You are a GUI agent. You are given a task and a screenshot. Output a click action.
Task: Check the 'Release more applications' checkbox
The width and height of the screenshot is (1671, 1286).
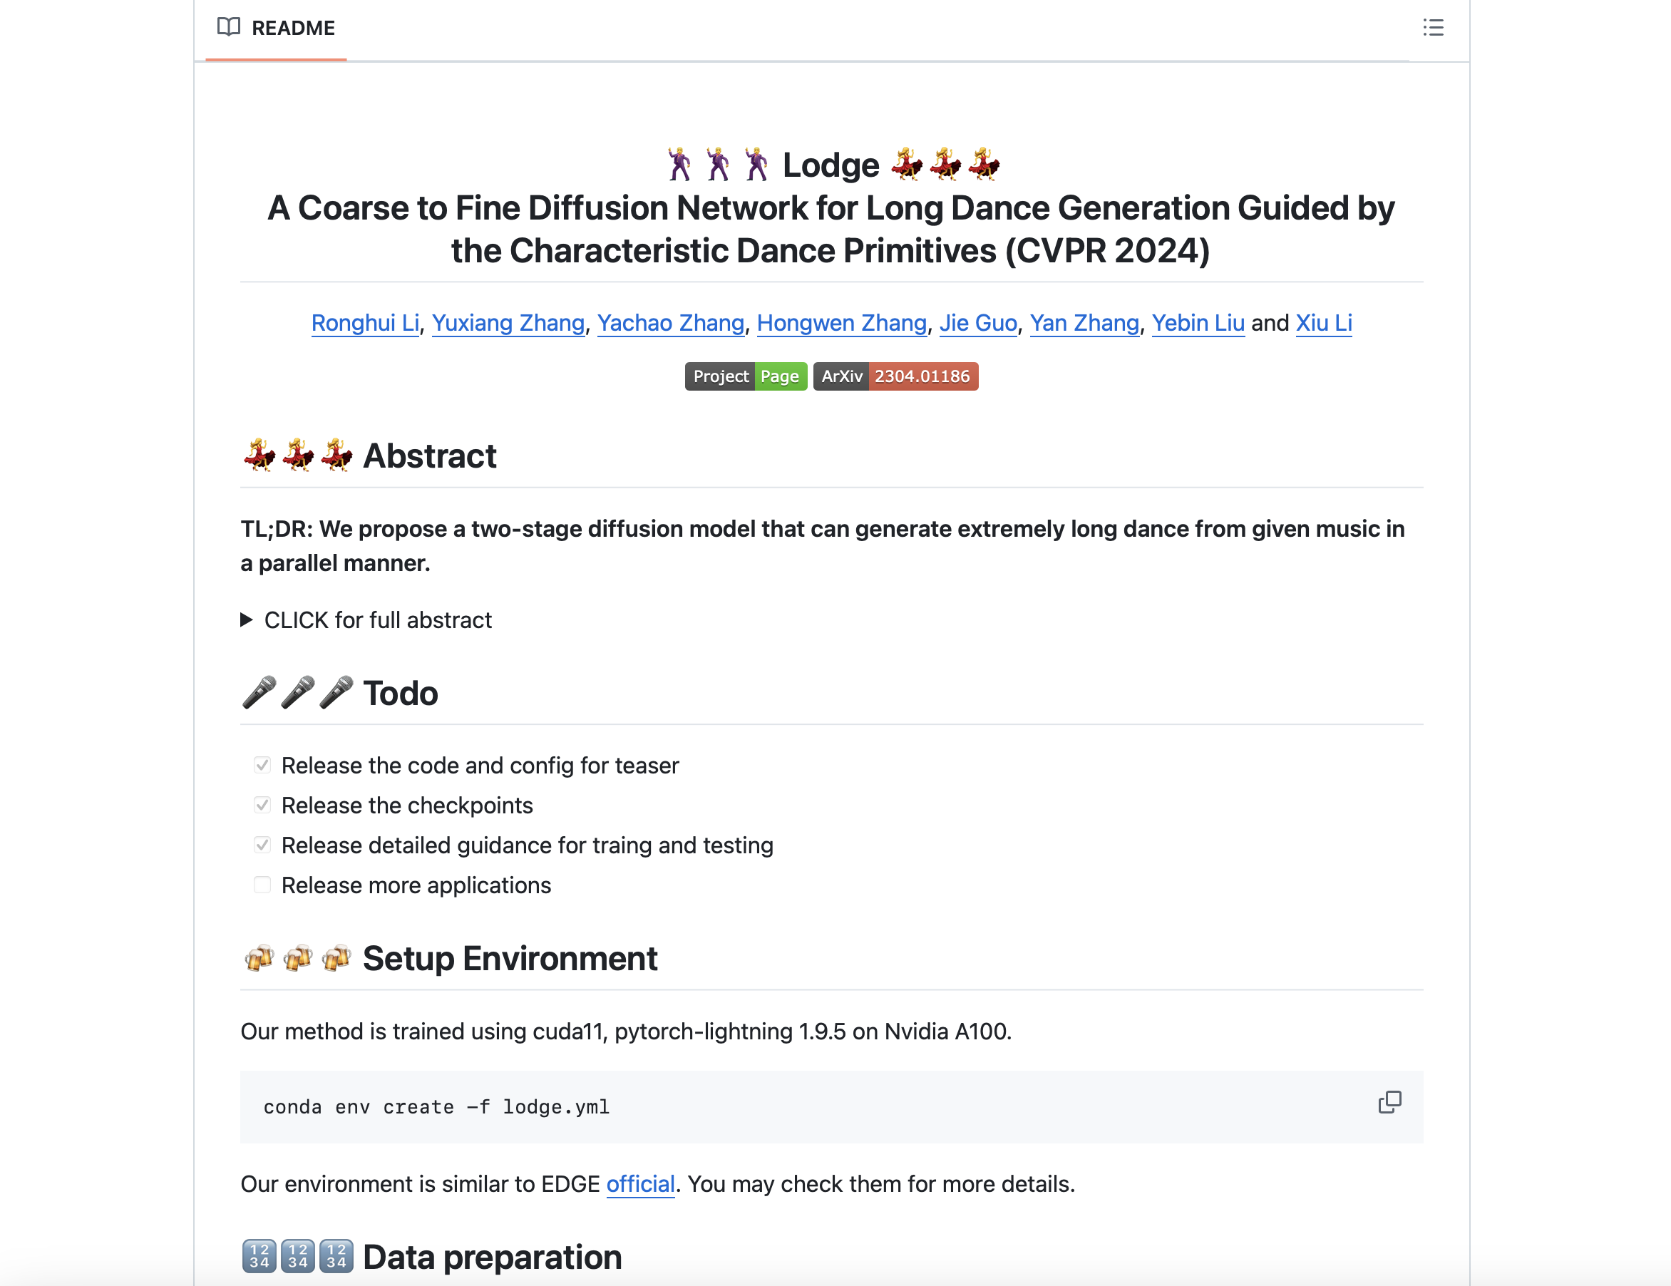[x=262, y=885]
